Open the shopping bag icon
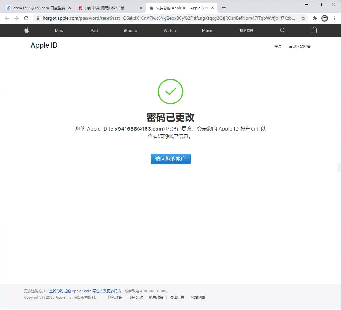Screen dimensions: 341x310 point(314,30)
